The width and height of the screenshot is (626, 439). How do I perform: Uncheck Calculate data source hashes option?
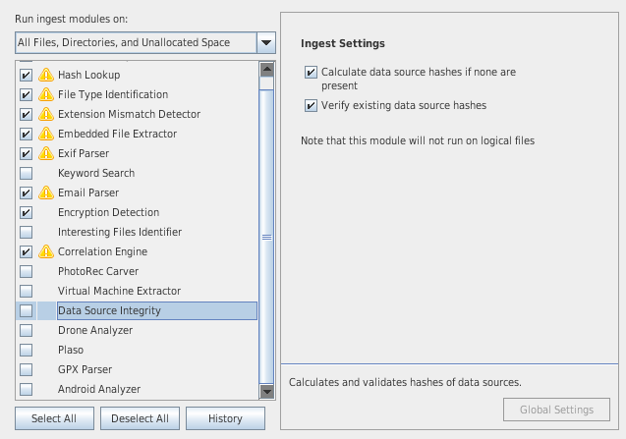click(x=312, y=73)
